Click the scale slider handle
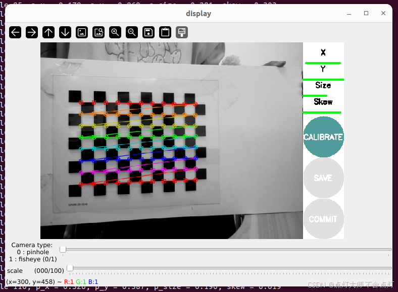Screen dimensions: 398x292 pos(70,268)
